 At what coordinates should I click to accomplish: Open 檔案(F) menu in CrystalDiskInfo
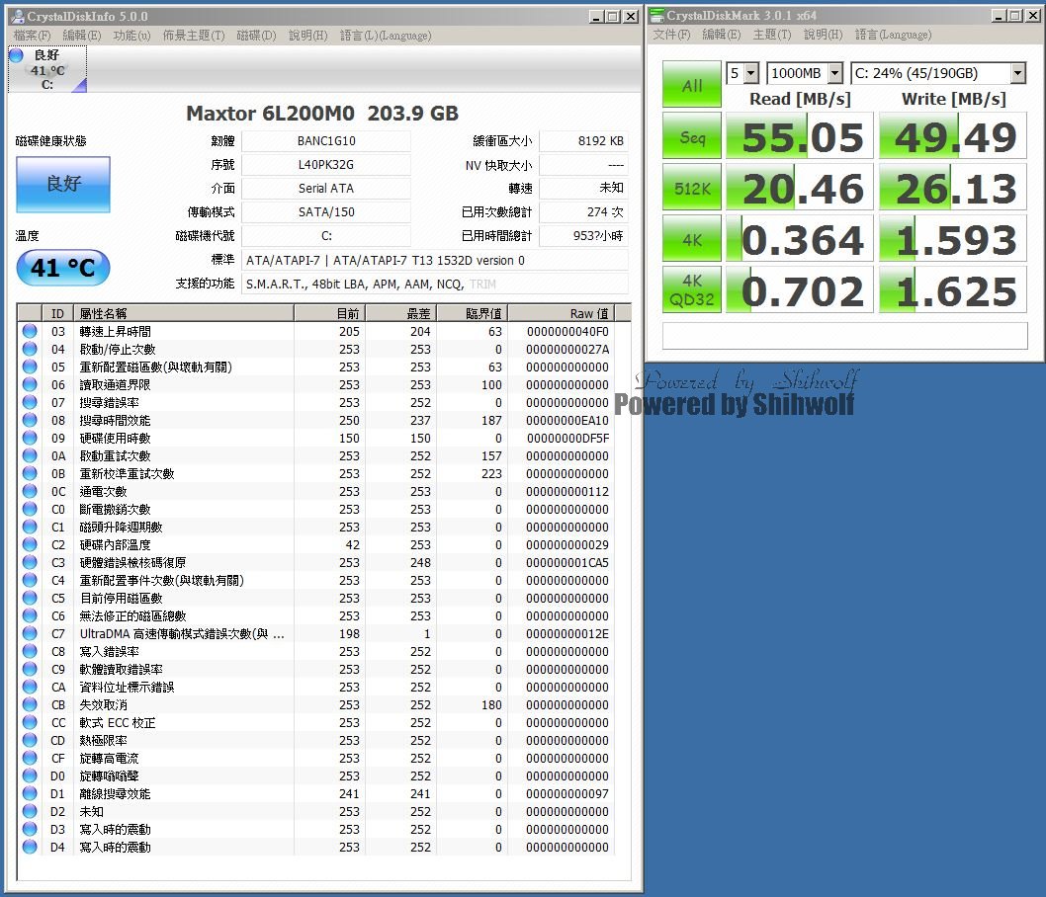coord(32,36)
